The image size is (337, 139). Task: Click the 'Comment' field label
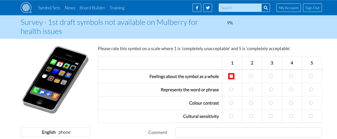tap(158, 133)
